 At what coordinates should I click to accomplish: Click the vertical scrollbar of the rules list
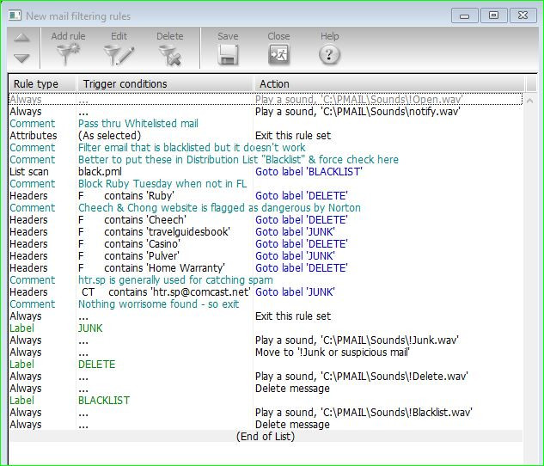coord(531,258)
